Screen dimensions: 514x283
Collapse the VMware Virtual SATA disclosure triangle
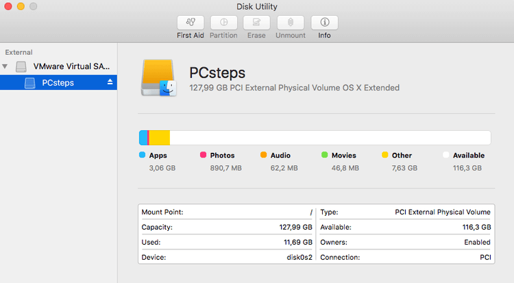coord(6,66)
